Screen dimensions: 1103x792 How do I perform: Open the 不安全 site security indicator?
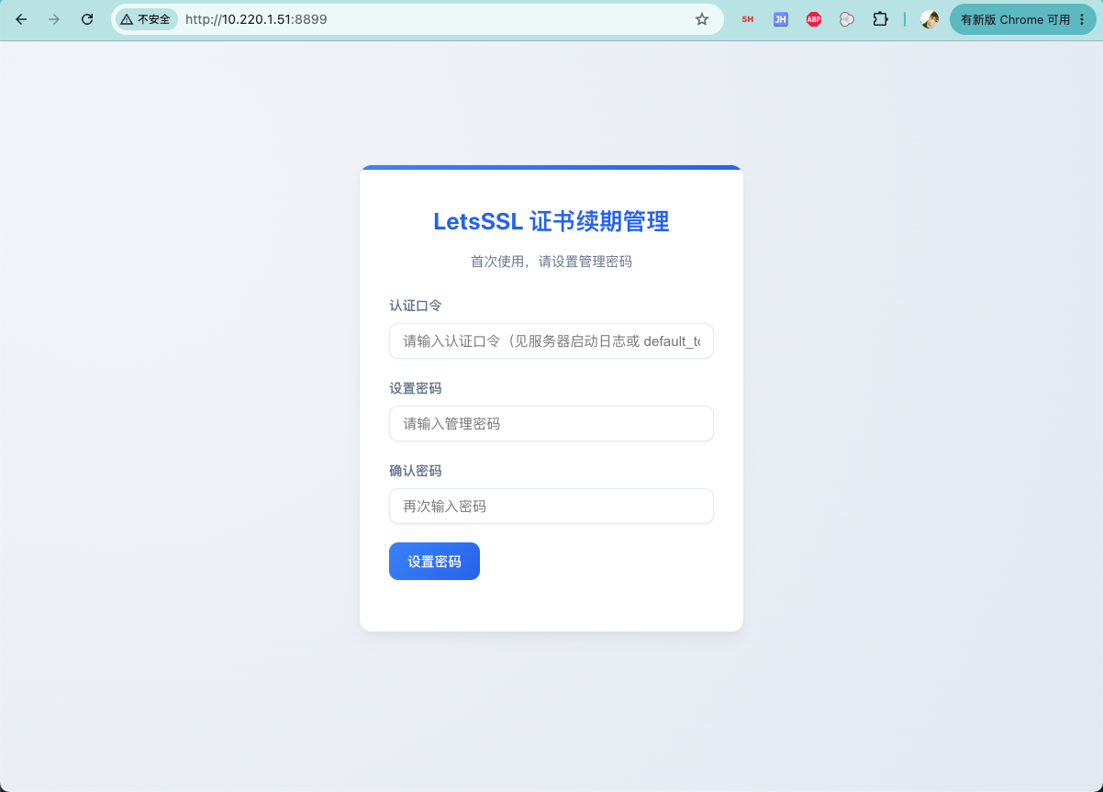pos(146,19)
